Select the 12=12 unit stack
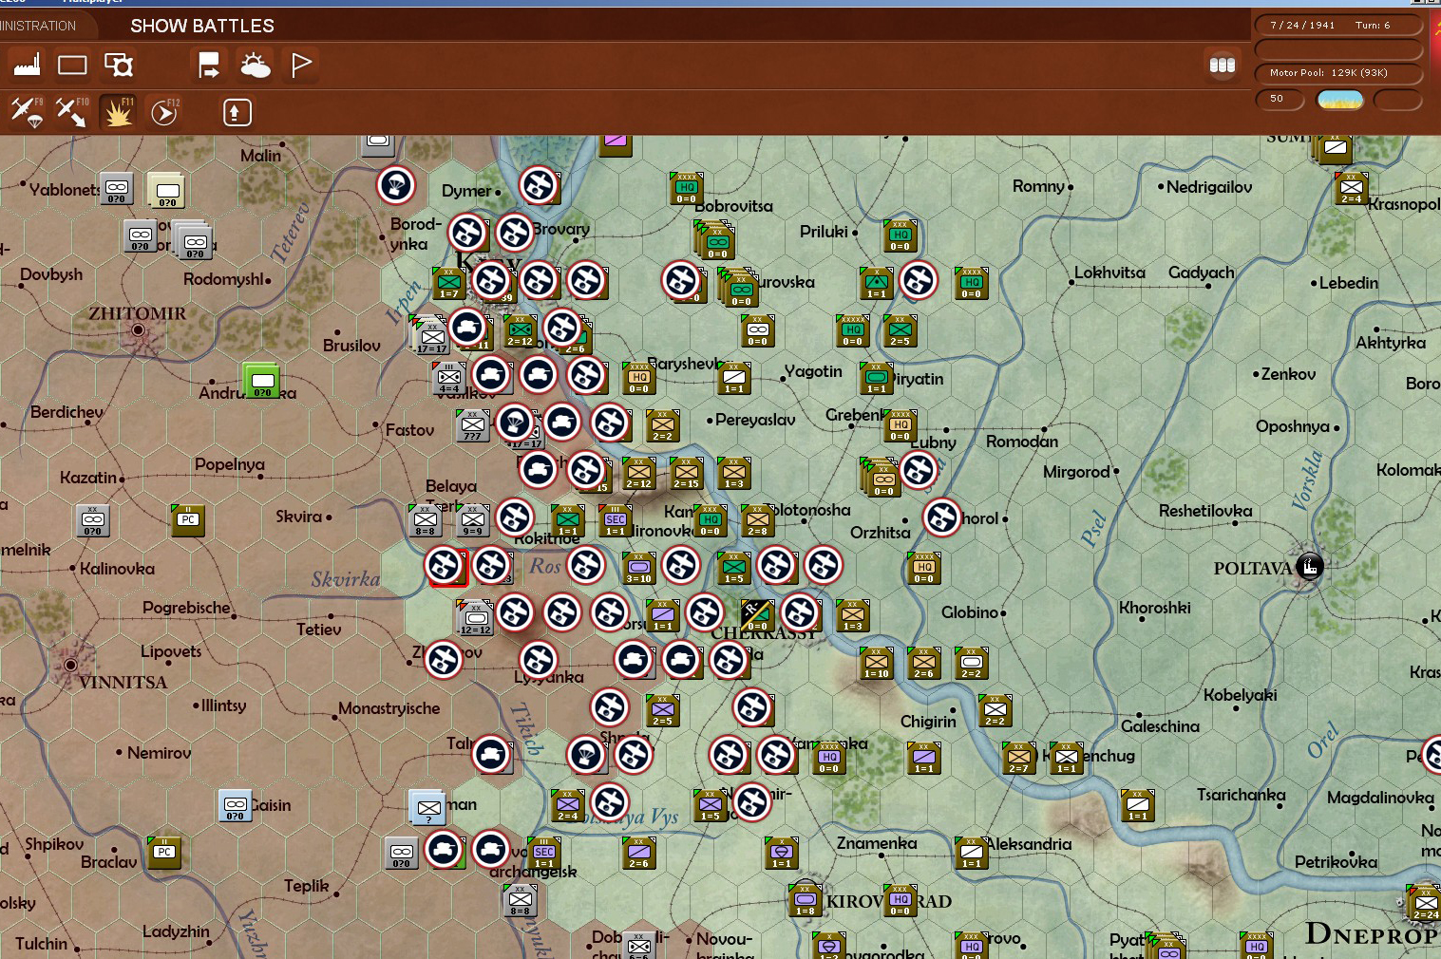 [474, 618]
